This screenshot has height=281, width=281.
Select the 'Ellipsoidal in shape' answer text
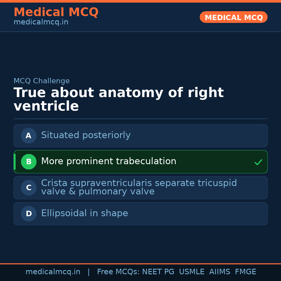84,213
